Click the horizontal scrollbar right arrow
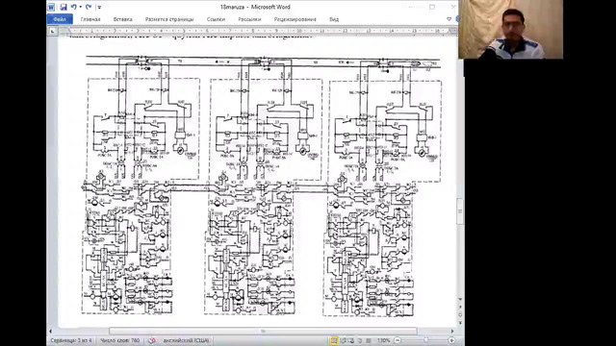616x346 pixels. point(451,331)
